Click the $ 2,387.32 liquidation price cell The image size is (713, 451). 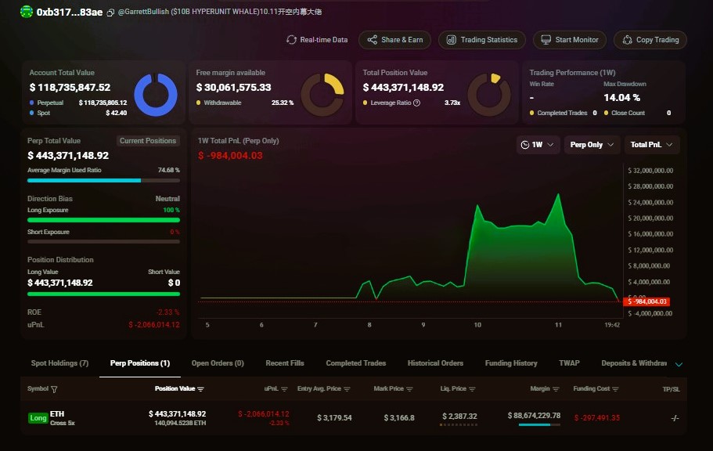click(459, 417)
